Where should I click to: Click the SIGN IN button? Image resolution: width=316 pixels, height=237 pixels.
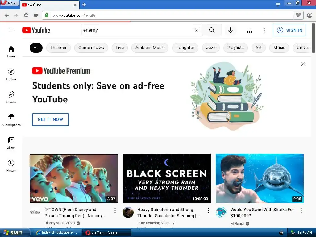289,30
